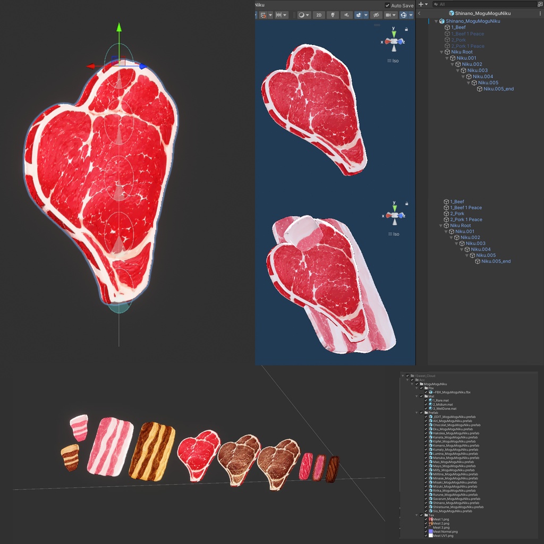Click the snap increment ruler icon
Screen dimensions: 544x544
click(x=278, y=15)
